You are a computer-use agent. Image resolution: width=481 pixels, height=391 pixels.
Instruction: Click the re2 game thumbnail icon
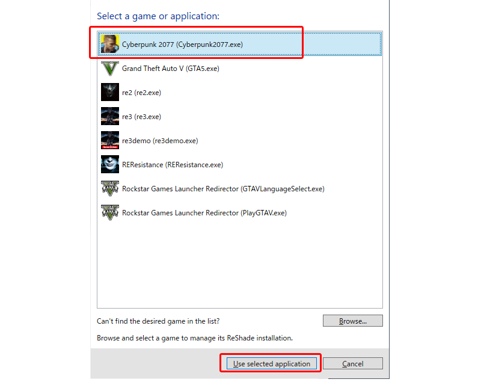click(x=110, y=92)
